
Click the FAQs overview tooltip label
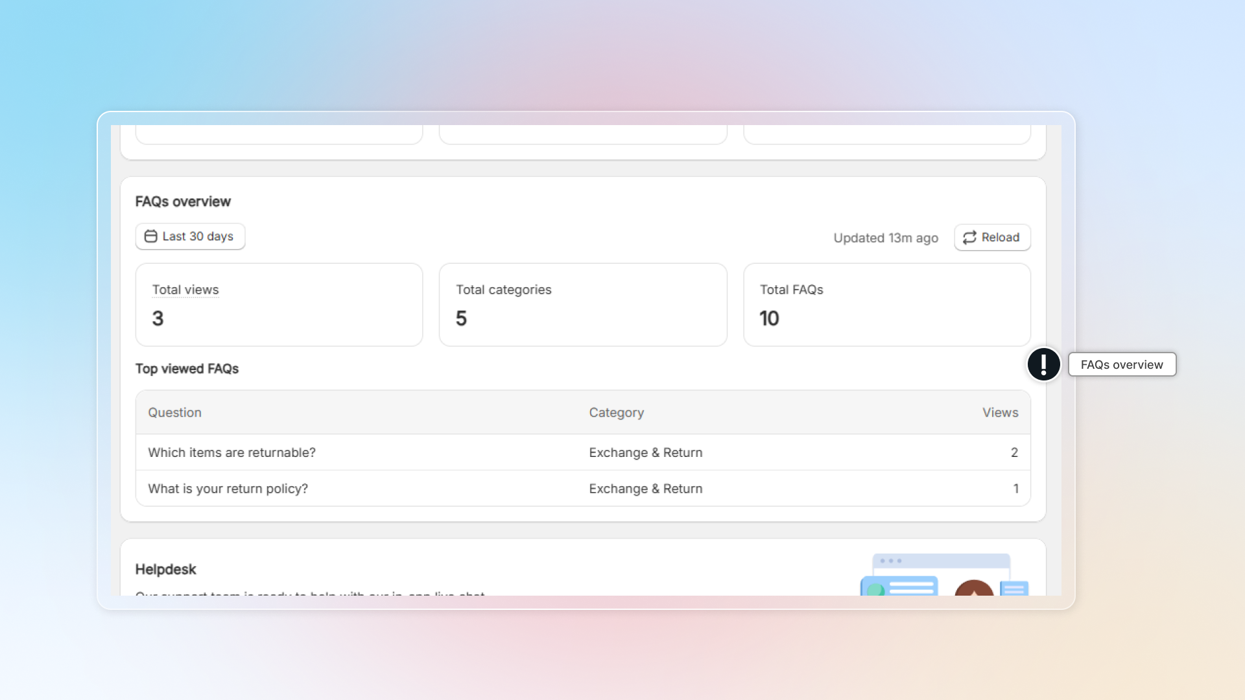[x=1121, y=365]
